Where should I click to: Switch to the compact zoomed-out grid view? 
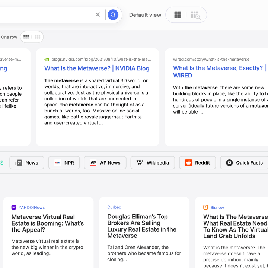click(195, 15)
